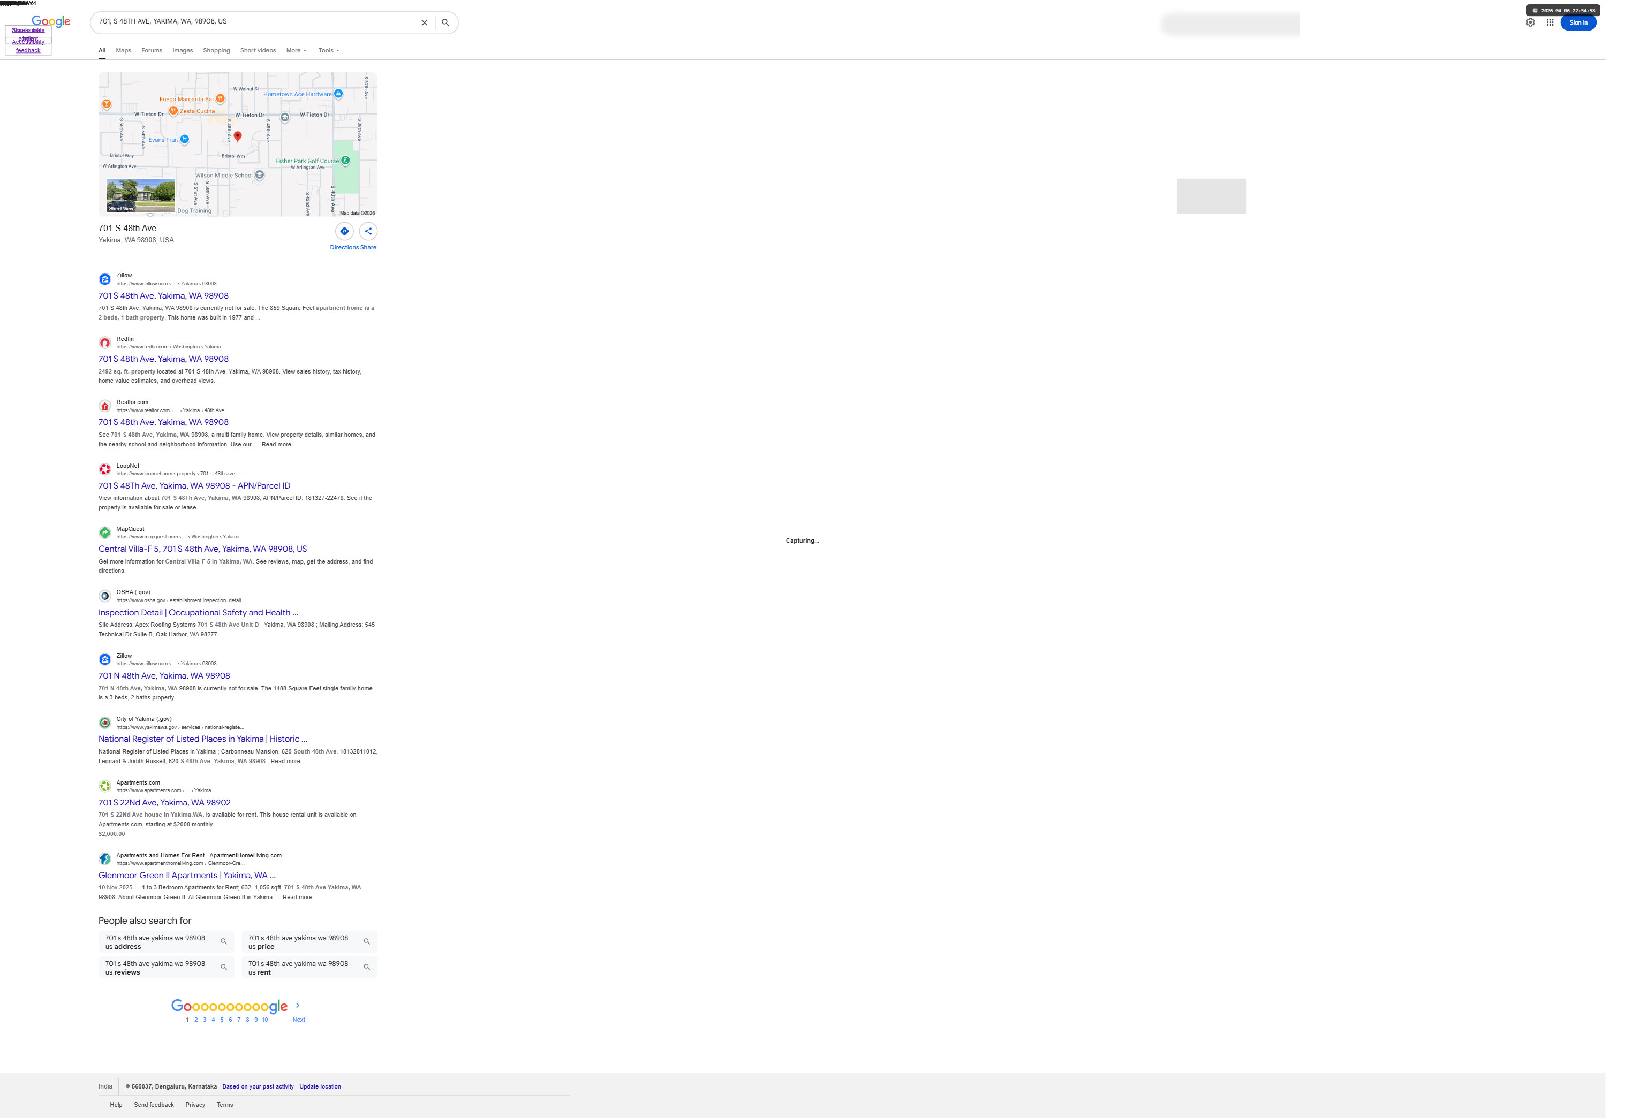Open LoopNet APN/Parcel ID result link
The image size is (1625, 1118).
pyautogui.click(x=194, y=486)
